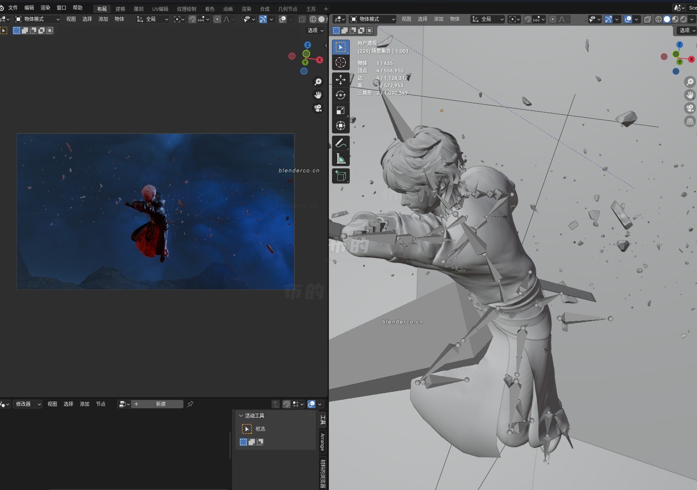Select material preview shading in right viewport
This screenshot has height=490, width=697.
click(x=675, y=19)
